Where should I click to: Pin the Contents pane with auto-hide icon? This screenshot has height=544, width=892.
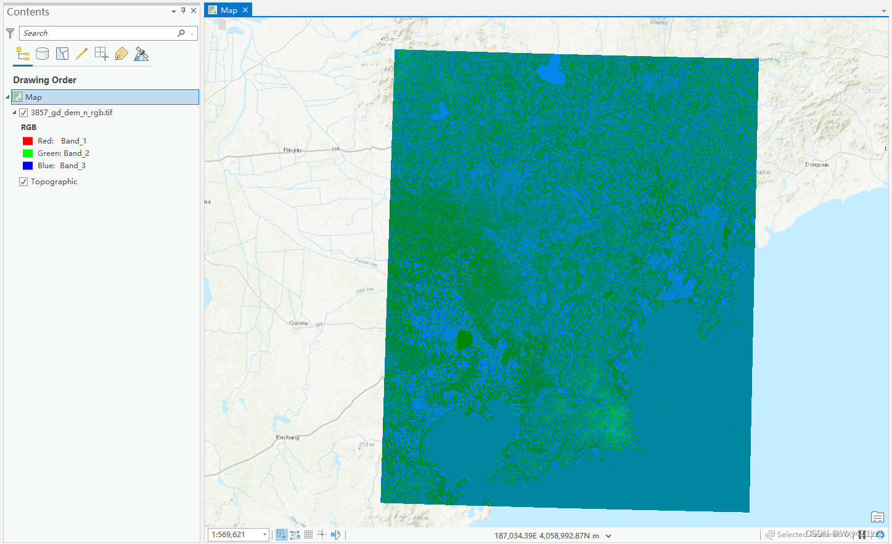(x=183, y=10)
